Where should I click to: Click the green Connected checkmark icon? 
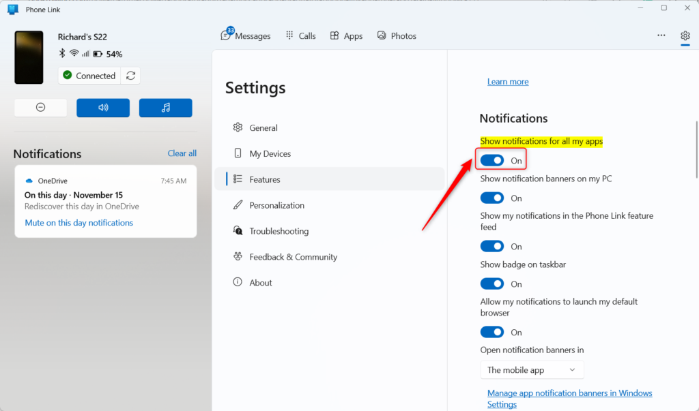(x=68, y=75)
